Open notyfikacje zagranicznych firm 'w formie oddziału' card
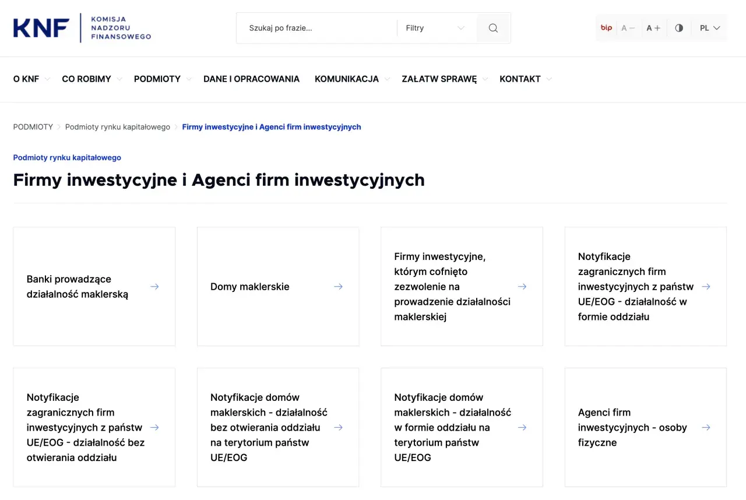 point(646,287)
